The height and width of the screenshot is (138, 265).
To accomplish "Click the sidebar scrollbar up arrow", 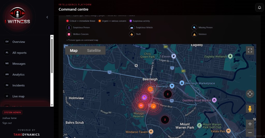I will click(x=52, y=37).
